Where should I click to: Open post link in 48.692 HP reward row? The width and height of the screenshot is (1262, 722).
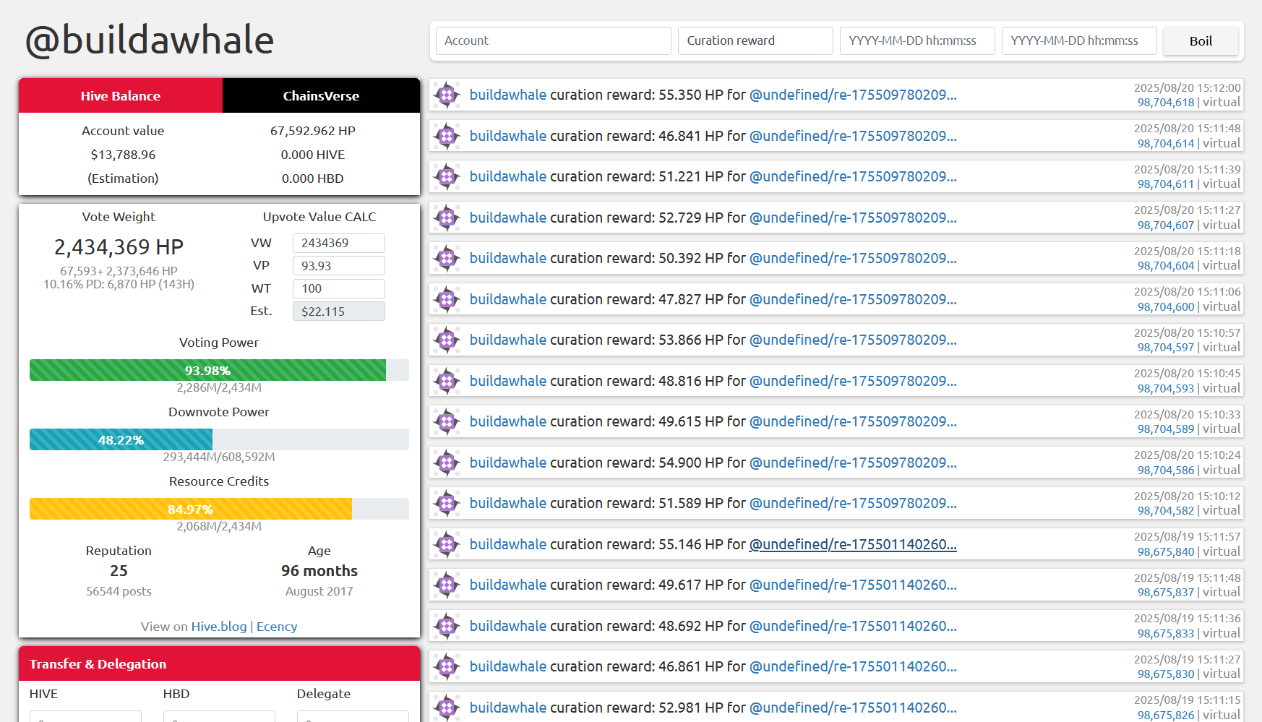pyautogui.click(x=853, y=626)
